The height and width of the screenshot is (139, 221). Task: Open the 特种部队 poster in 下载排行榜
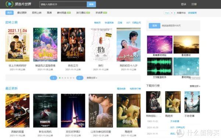pyautogui.click(x=154, y=102)
